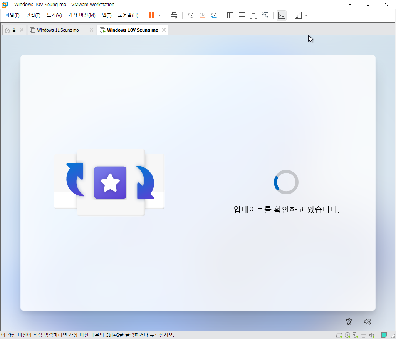
Task: Revert the VM to its previous snapshot
Action: click(x=202, y=15)
